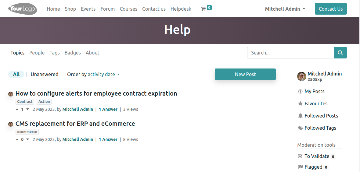Open Favourites in the sidebar
360x172 pixels.
pos(316,104)
